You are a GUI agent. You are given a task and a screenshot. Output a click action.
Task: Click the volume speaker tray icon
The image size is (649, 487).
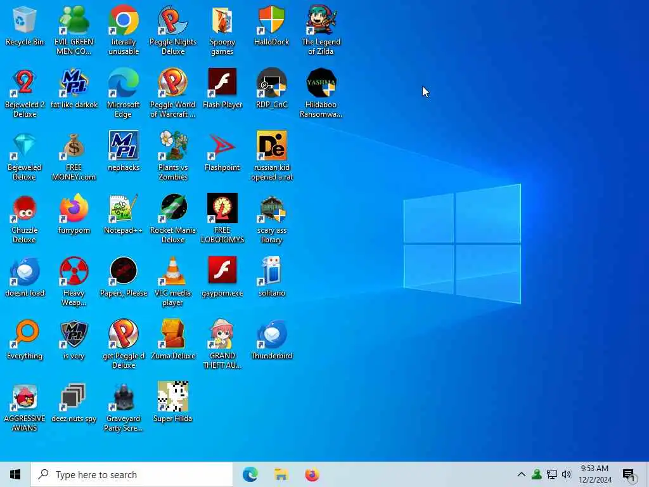pos(567,474)
